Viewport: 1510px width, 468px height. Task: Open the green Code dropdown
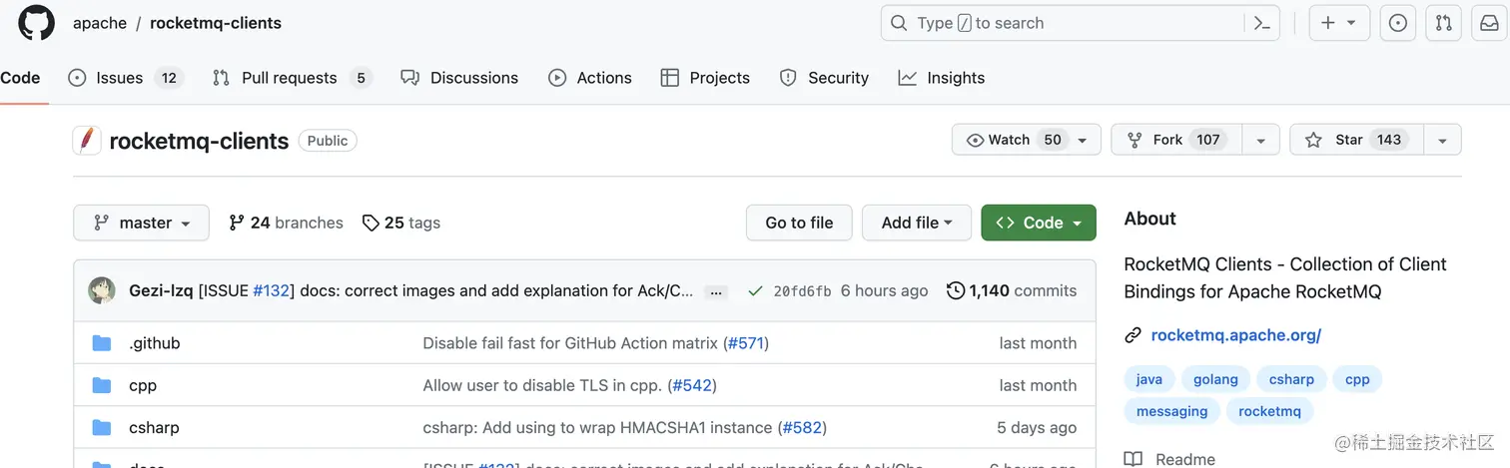[1038, 223]
